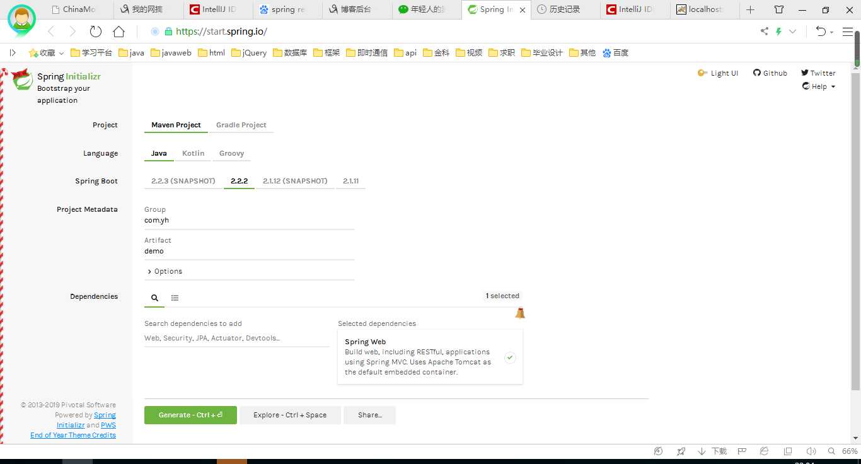Click the undo closed tab icon
This screenshot has width=861, height=464.
[x=821, y=32]
